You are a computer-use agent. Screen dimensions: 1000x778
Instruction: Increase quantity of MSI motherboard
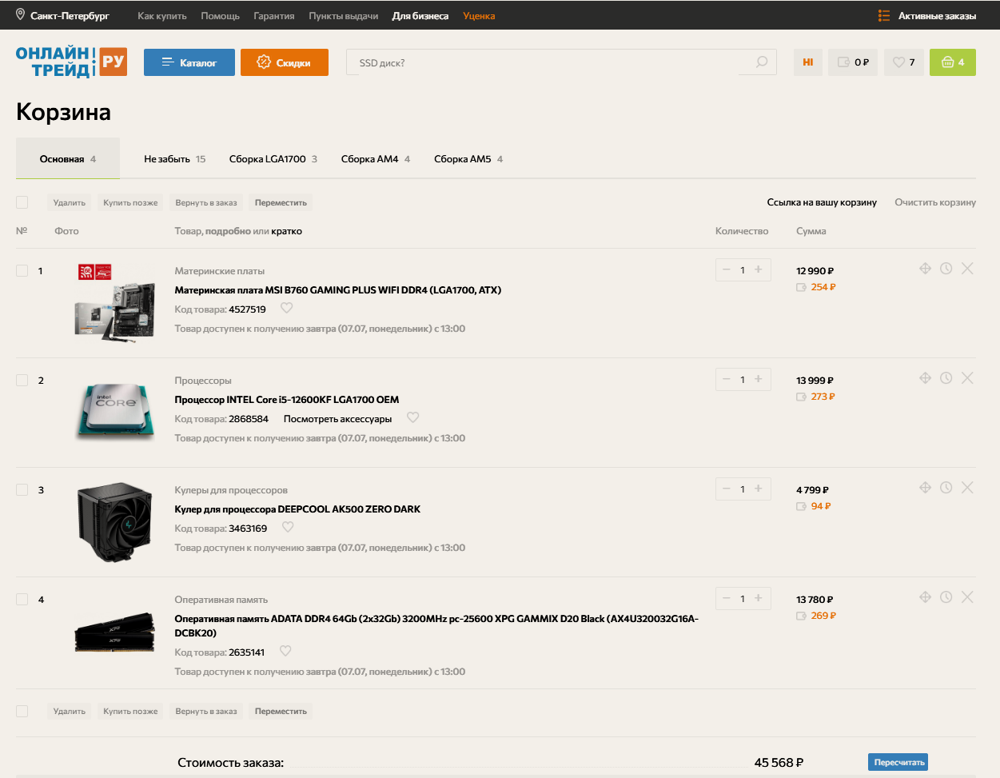pyautogui.click(x=759, y=269)
